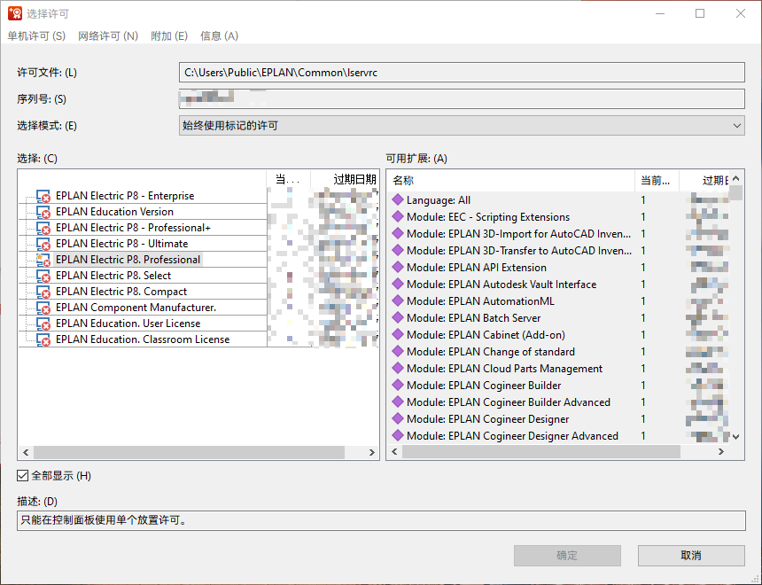This screenshot has height=585, width=762.
Task: Click the diamond icon for EPLAN Cogineer Builder
Action: [x=398, y=385]
